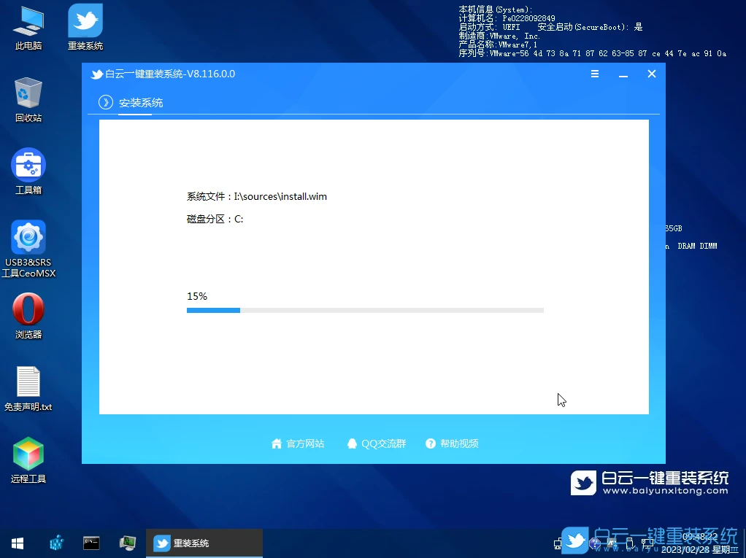Select the 安装系统 tab
746x558 pixels.
click(x=141, y=103)
